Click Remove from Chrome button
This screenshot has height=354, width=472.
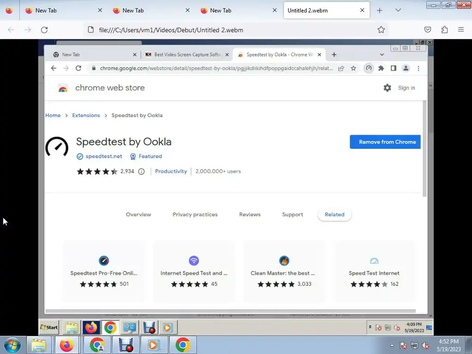pyautogui.click(x=385, y=142)
